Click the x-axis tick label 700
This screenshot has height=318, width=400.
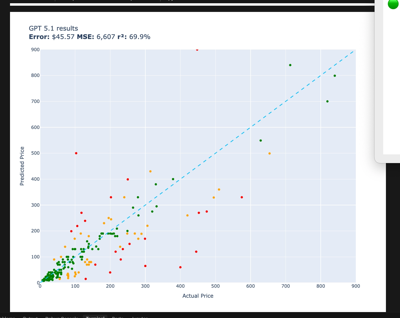pyautogui.click(x=286, y=286)
